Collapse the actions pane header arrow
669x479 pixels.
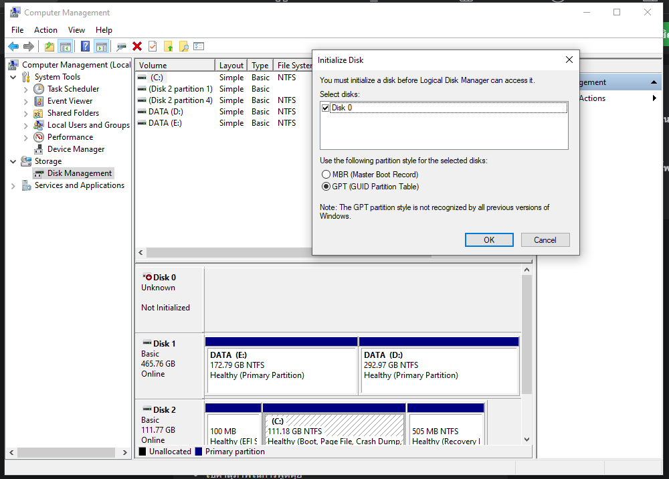click(x=654, y=82)
